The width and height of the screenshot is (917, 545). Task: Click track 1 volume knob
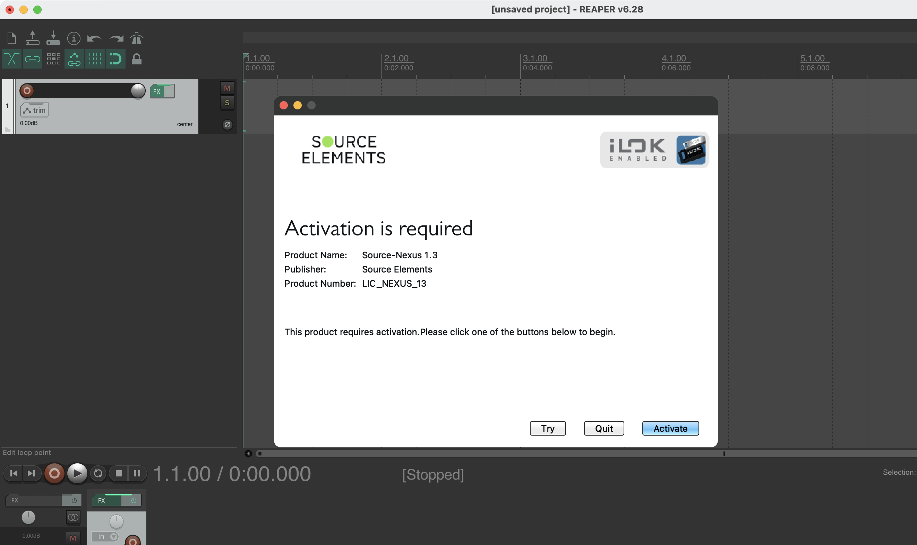coord(138,91)
